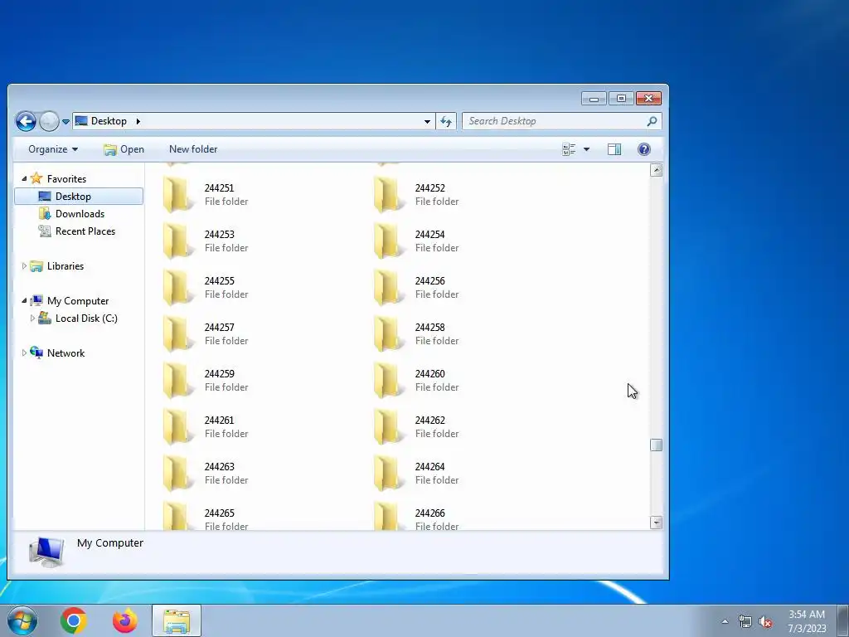Select the folder icon for 244260
Viewport: 849px width, 637px height.
pyautogui.click(x=389, y=380)
